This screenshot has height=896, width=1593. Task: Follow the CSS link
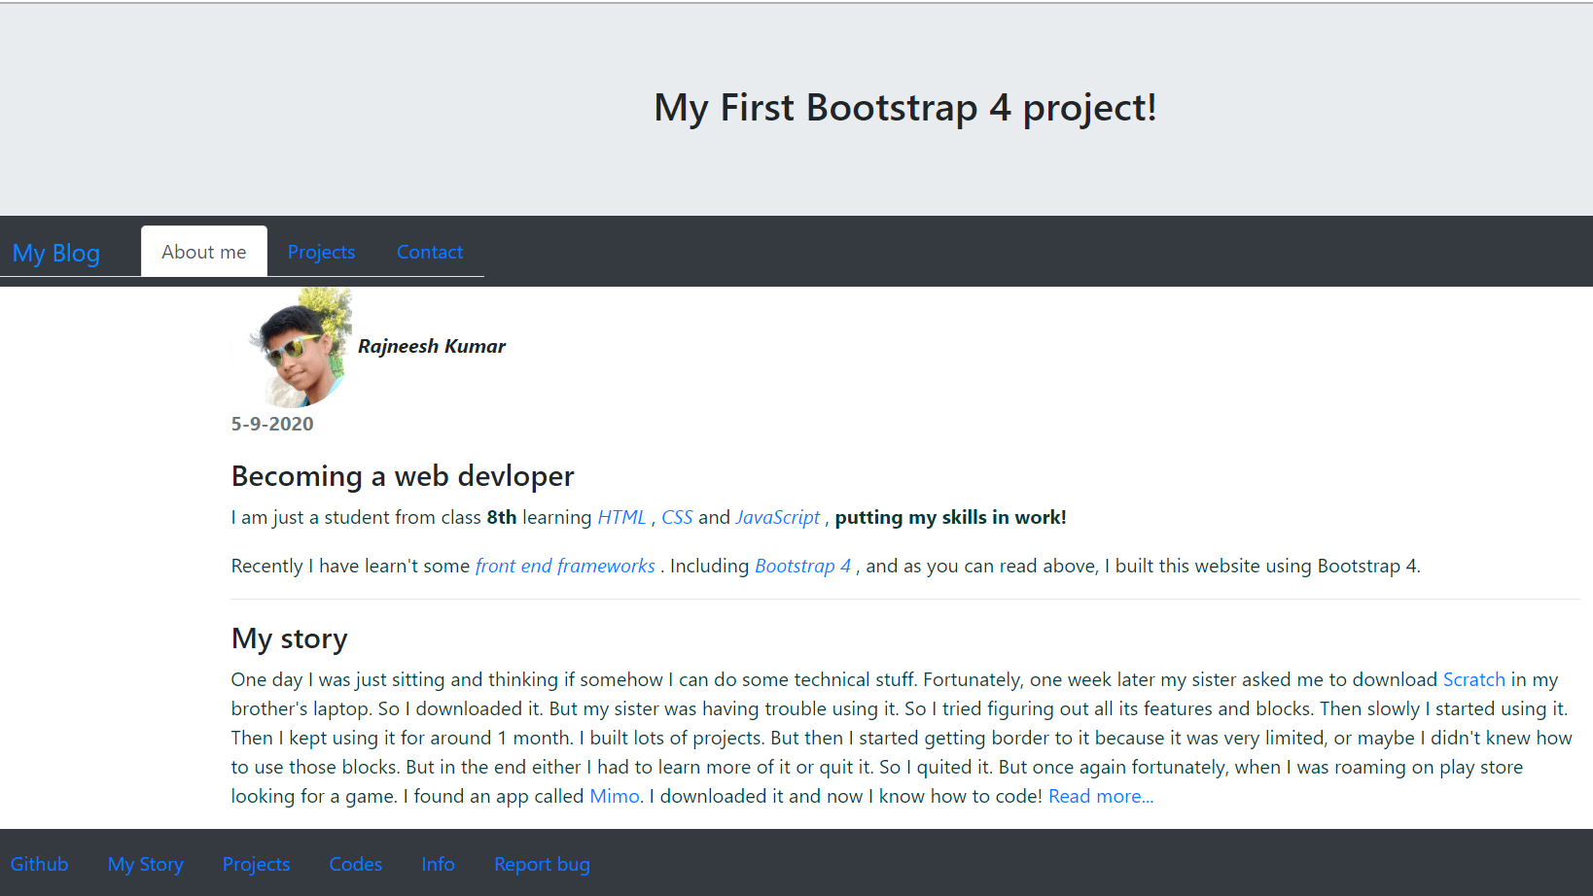point(677,518)
